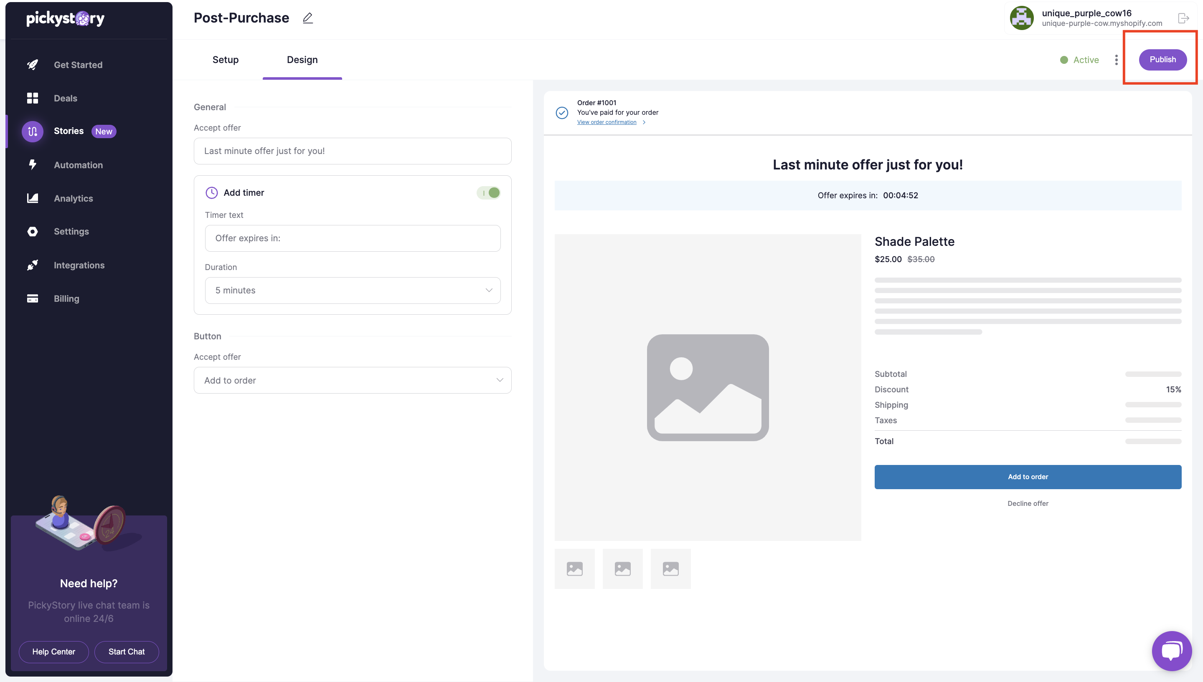Open Get Started menu item
Screen dimensions: 1203x682
pyautogui.click(x=78, y=65)
